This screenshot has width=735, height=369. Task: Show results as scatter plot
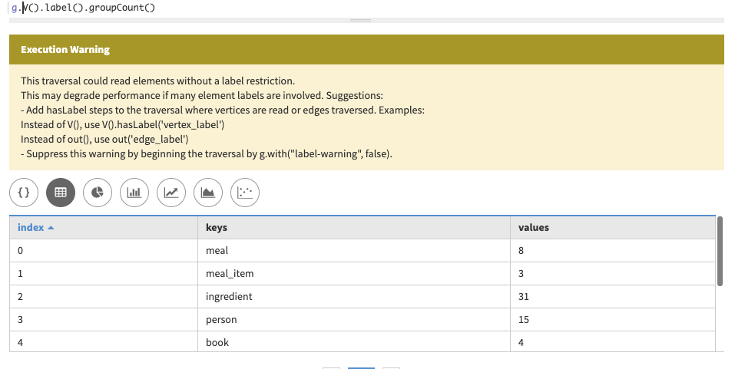tap(245, 193)
